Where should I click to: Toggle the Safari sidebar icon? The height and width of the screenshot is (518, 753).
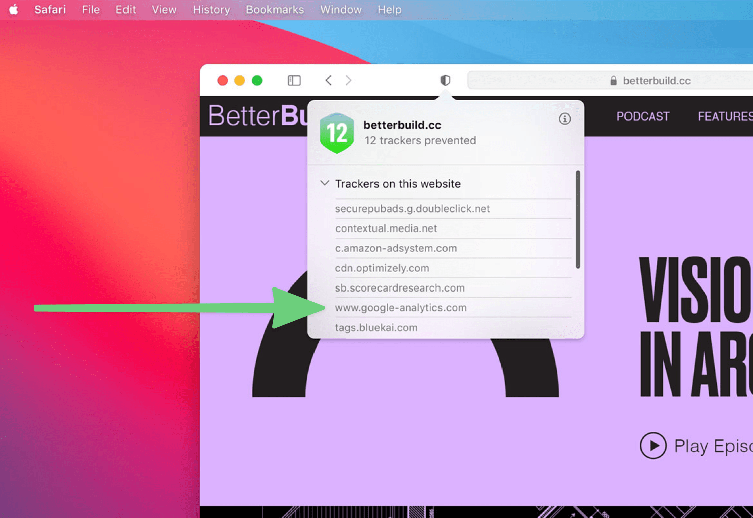coord(294,80)
